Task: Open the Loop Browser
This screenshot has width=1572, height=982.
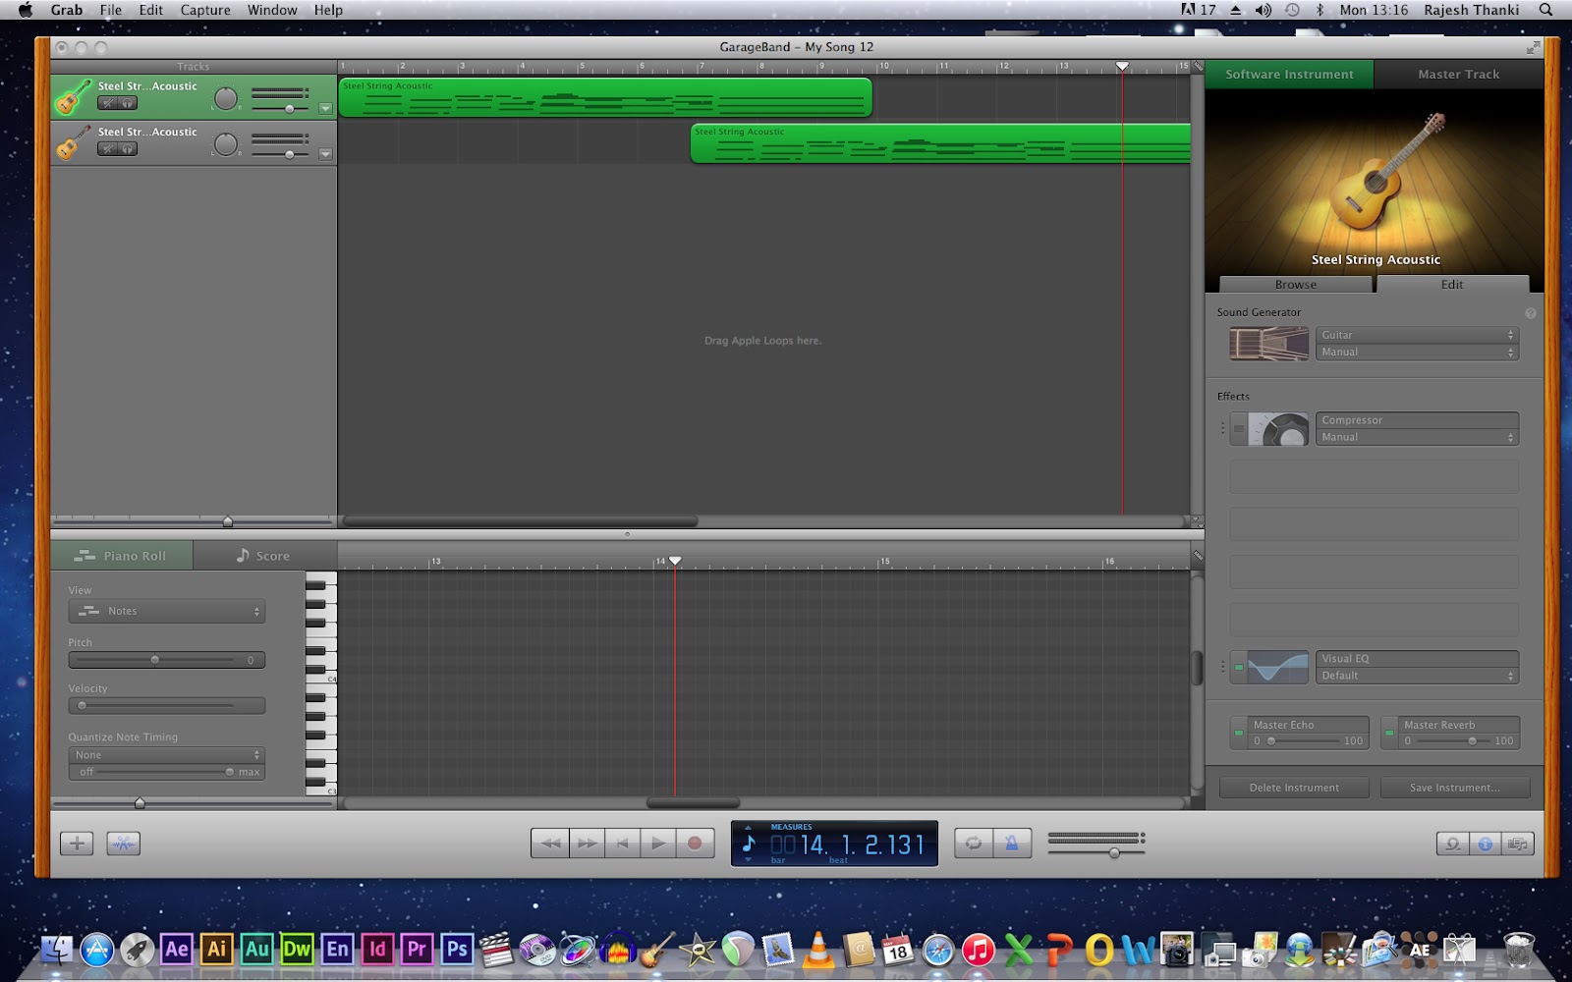Action: 1452,844
